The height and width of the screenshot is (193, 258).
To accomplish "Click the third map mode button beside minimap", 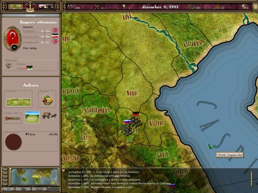I will point(5,176).
